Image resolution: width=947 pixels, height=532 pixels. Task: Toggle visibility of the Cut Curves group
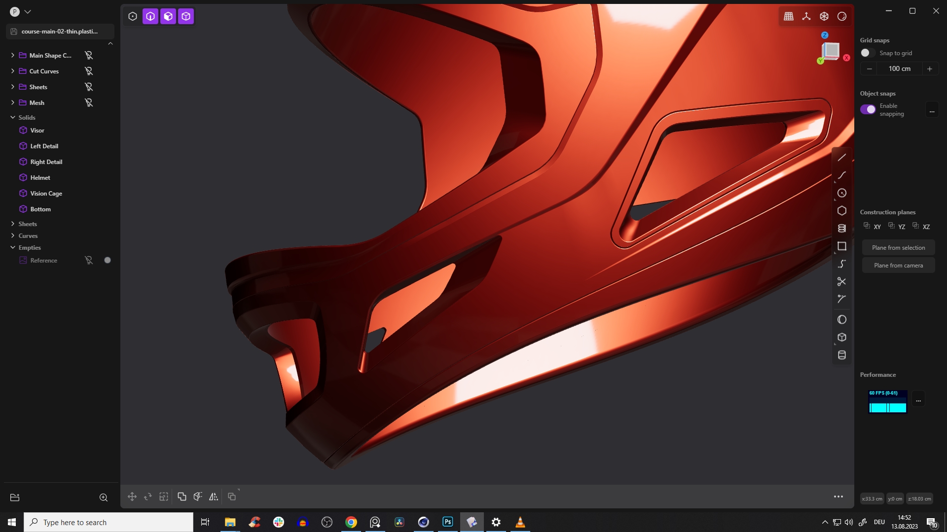(88, 71)
